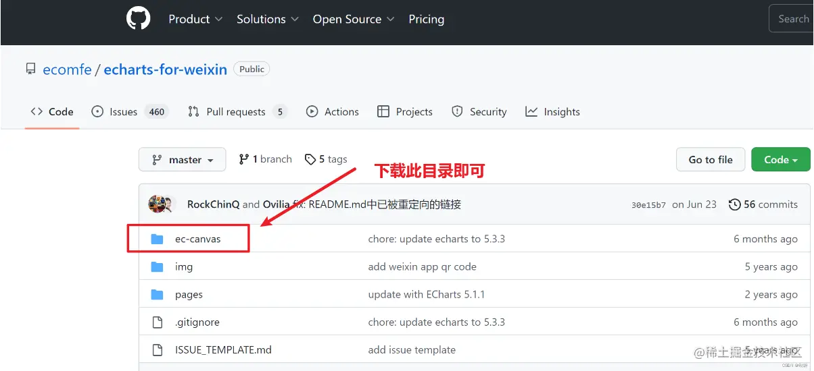This screenshot has width=814, height=371.
Task: Click the repository icon beside ecomfe
Action: click(30, 69)
